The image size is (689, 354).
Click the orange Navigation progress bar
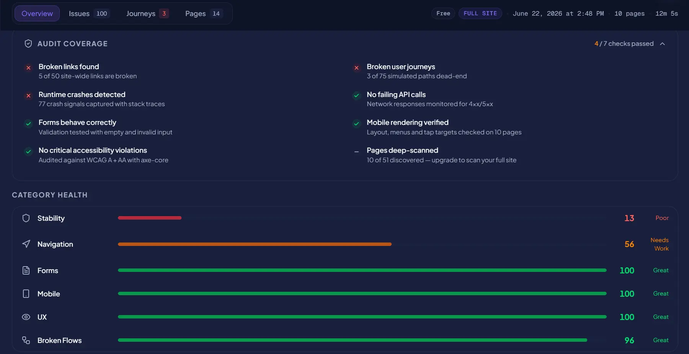255,244
